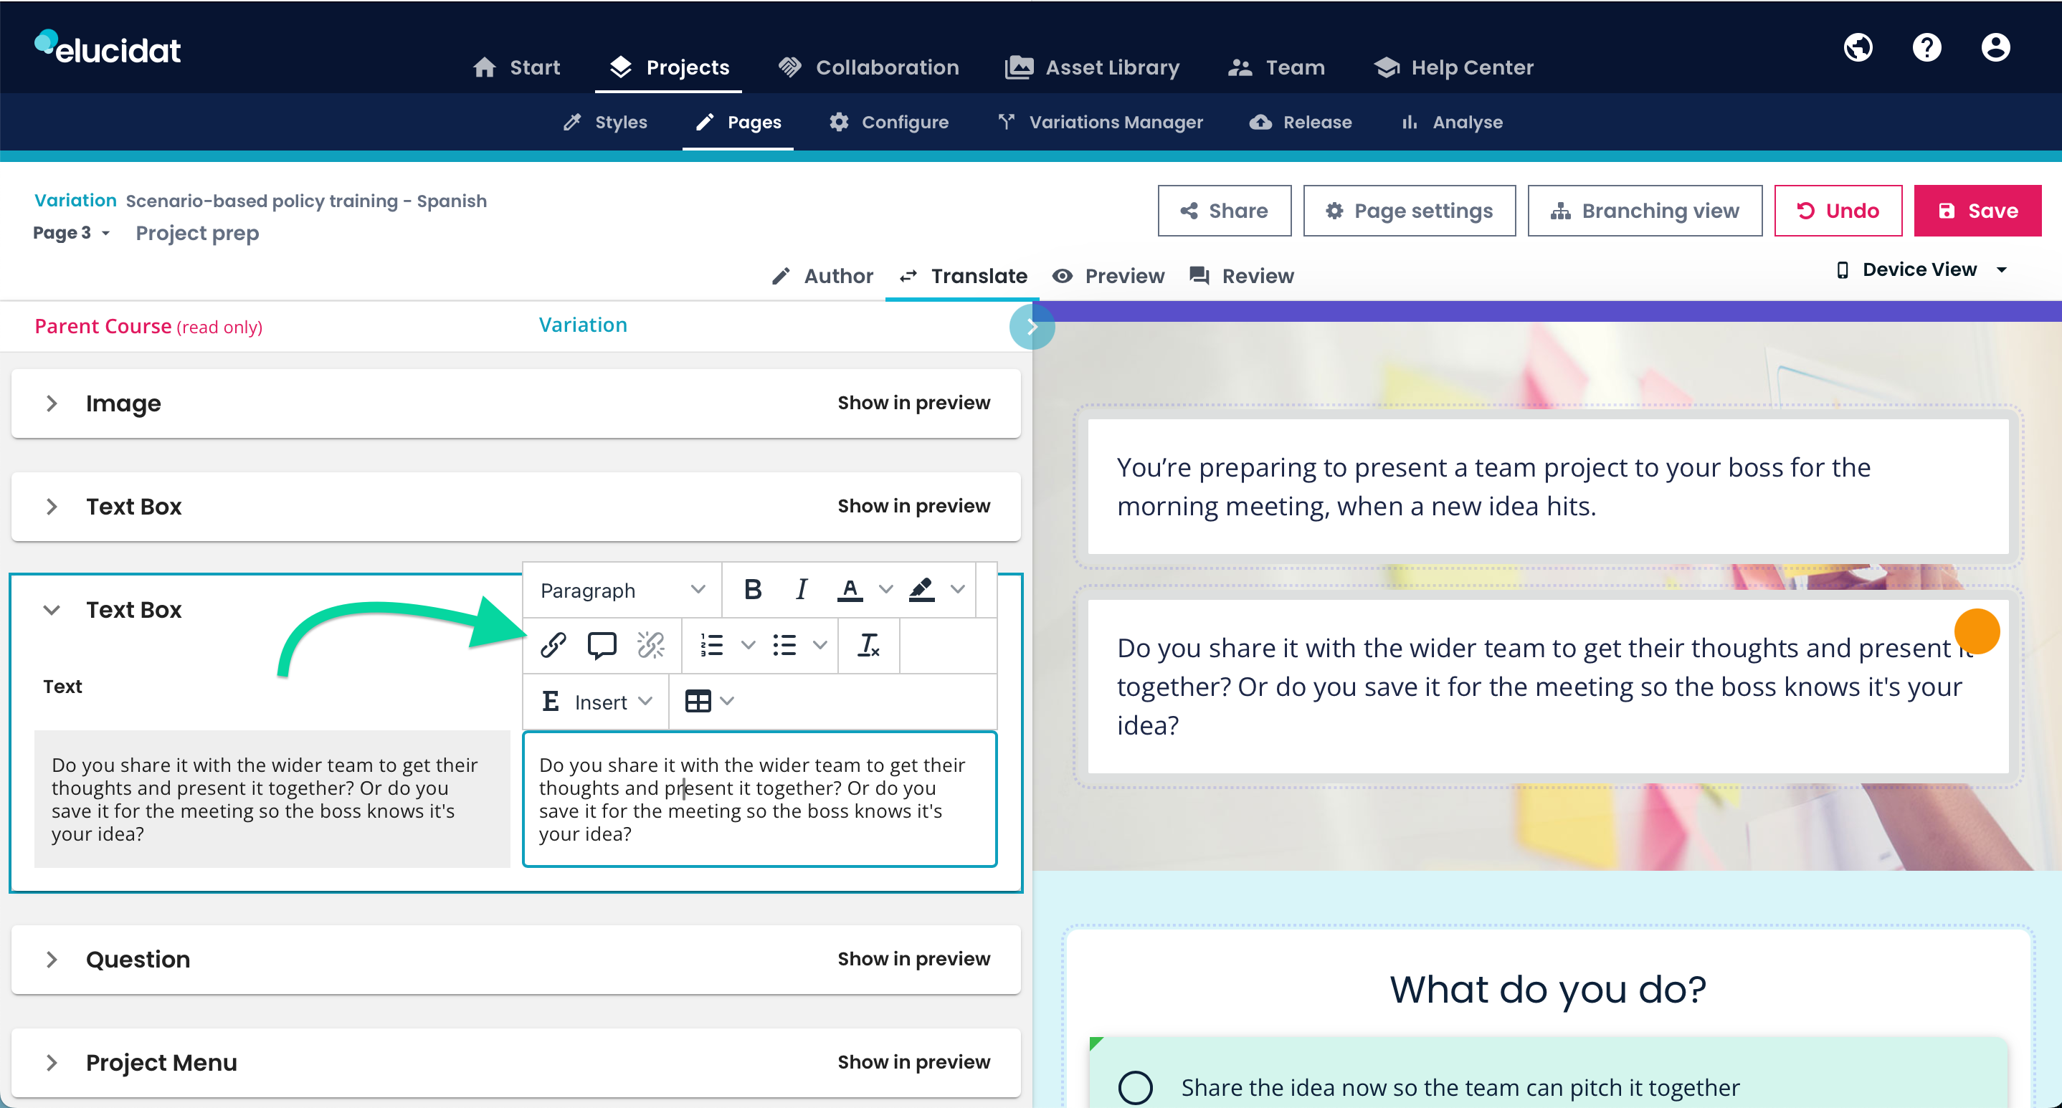Open the Insert dropdown
The width and height of the screenshot is (2062, 1108).
(x=597, y=702)
